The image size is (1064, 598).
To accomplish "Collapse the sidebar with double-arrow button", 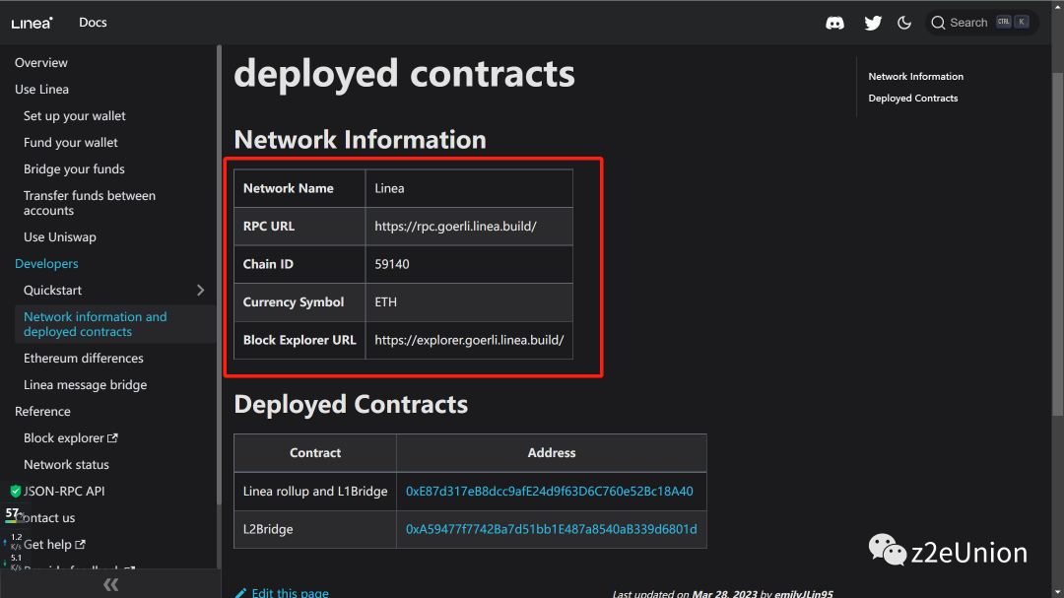I will click(110, 585).
